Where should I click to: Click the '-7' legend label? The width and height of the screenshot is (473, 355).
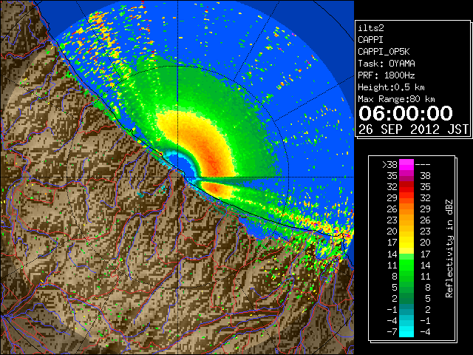pyautogui.click(x=392, y=332)
